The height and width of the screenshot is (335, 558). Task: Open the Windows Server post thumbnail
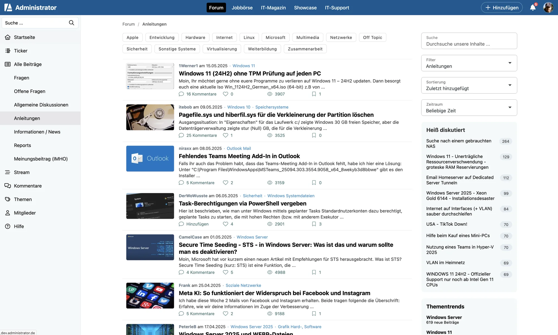tap(150, 247)
